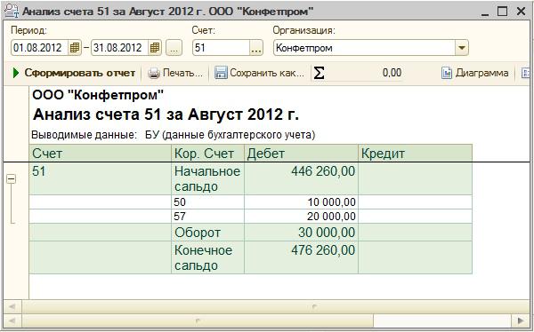The height and width of the screenshot is (332, 534).
Task: Click the partially hidden rightmost toolbar icon
Action: (x=527, y=73)
